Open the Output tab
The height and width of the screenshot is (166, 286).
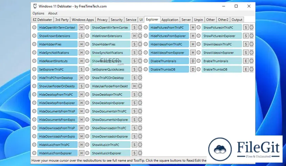click(x=237, y=20)
